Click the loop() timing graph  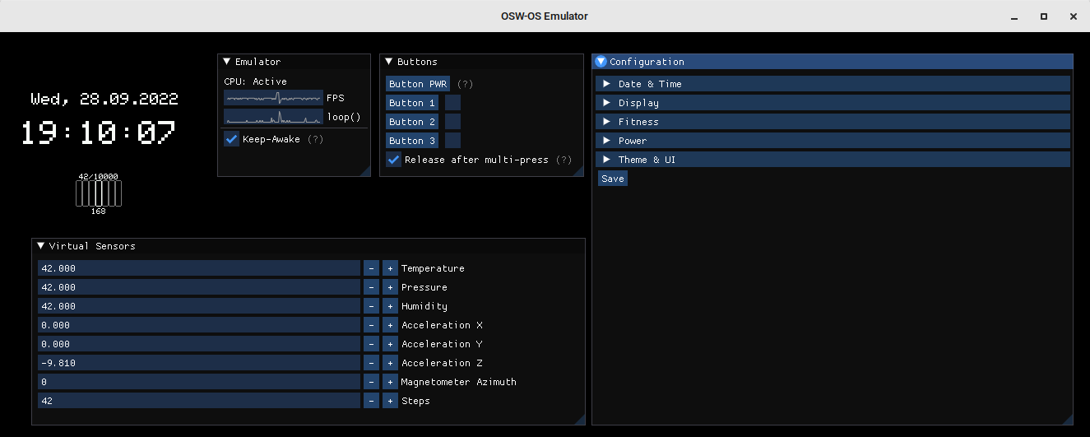click(x=273, y=117)
